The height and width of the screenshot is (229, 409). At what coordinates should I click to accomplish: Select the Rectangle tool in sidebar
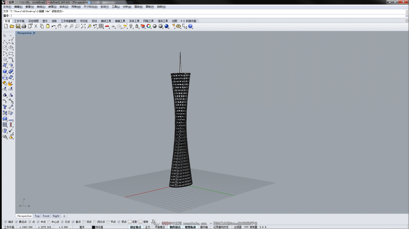pos(11,54)
